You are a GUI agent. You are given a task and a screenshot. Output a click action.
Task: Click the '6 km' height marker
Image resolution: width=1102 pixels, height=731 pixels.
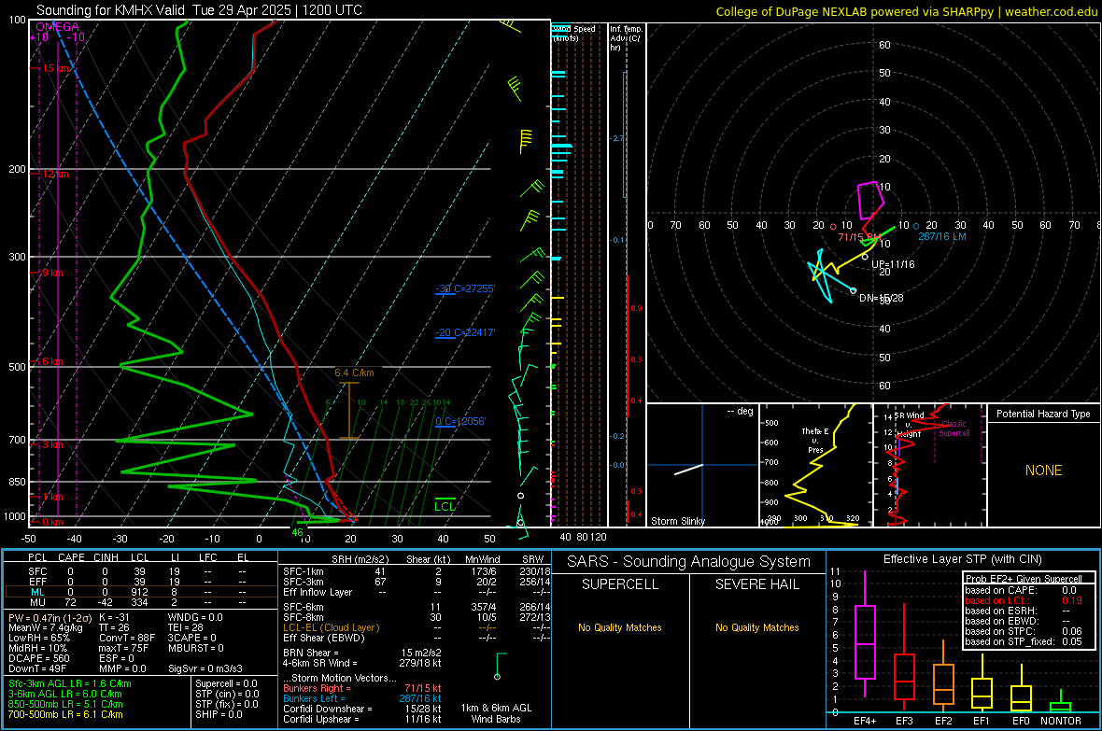coord(52,361)
